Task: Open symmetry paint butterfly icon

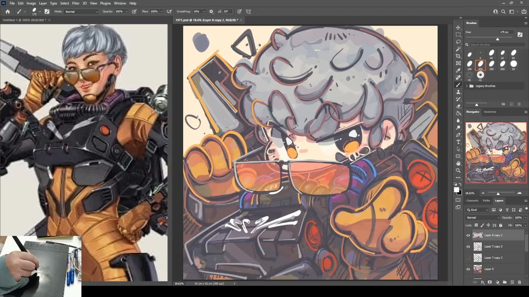Action: pyautogui.click(x=248, y=12)
